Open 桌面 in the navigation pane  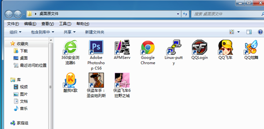click(24, 58)
